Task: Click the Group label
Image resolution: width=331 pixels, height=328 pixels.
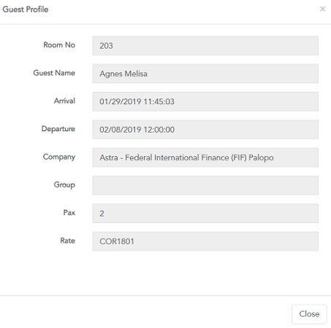Action: pos(64,185)
